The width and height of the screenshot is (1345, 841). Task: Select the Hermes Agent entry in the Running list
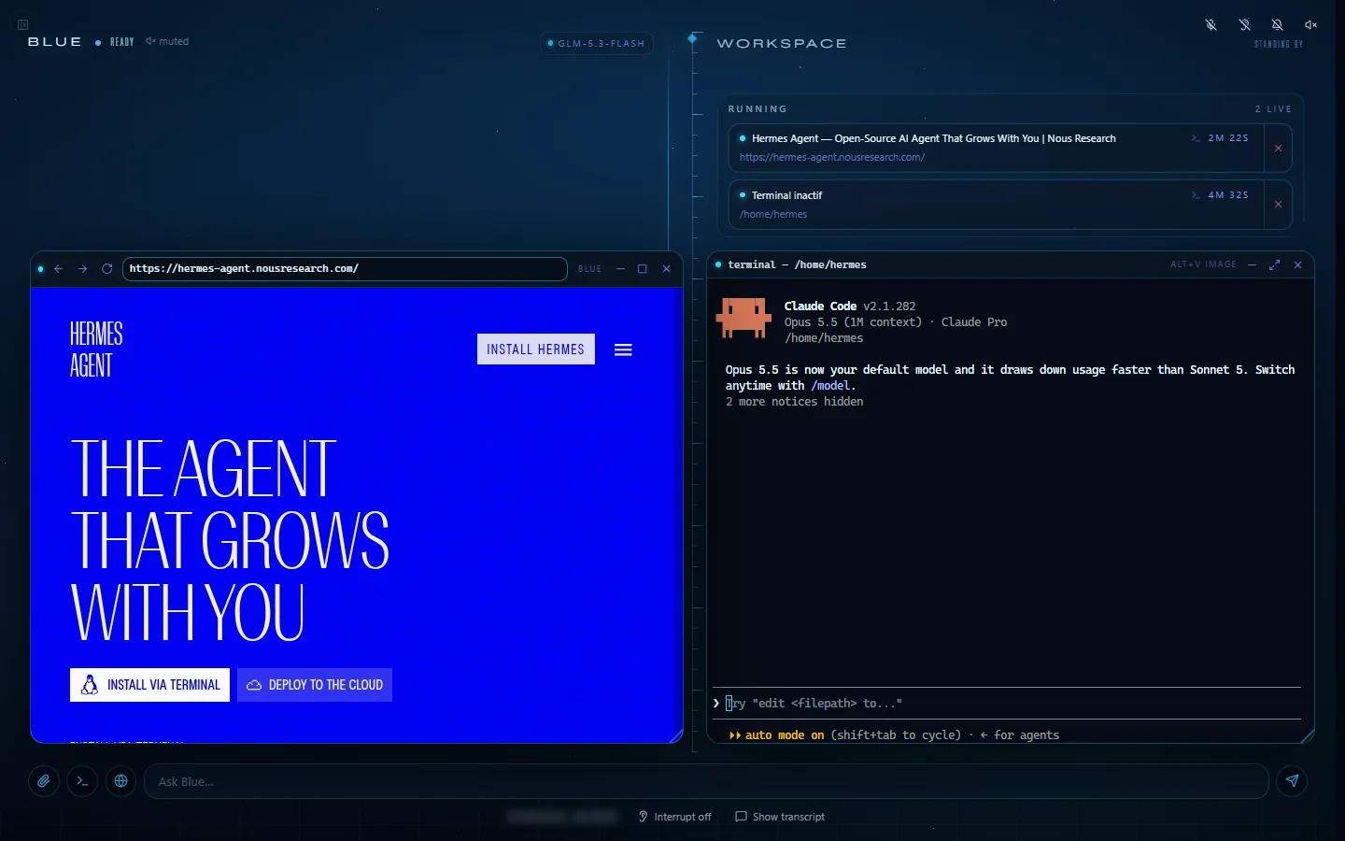click(x=996, y=148)
